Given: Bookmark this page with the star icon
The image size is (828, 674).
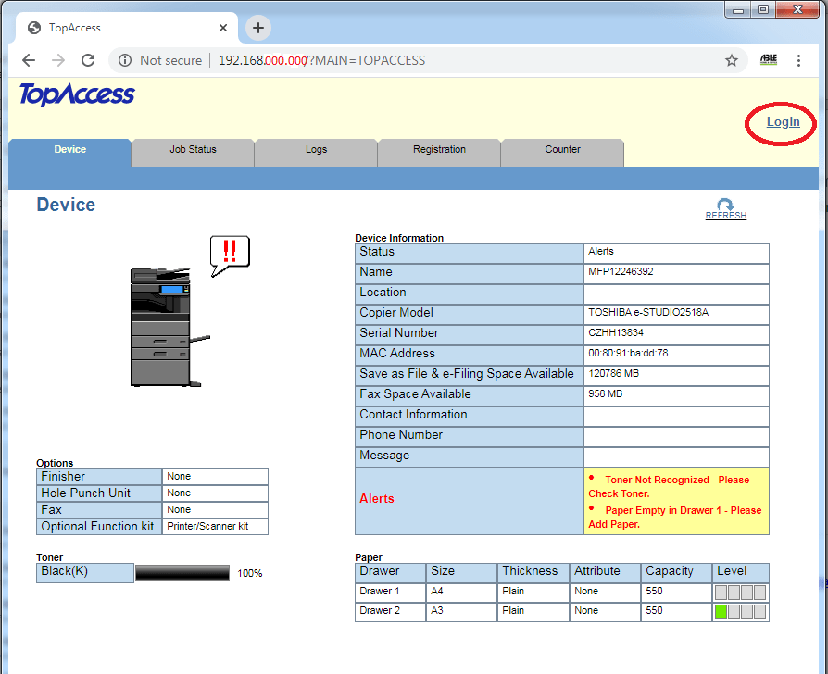Looking at the screenshot, I should click(x=732, y=59).
